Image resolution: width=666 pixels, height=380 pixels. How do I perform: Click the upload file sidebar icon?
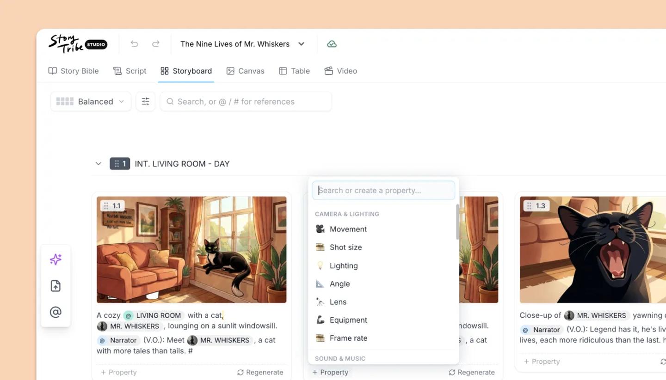point(55,286)
